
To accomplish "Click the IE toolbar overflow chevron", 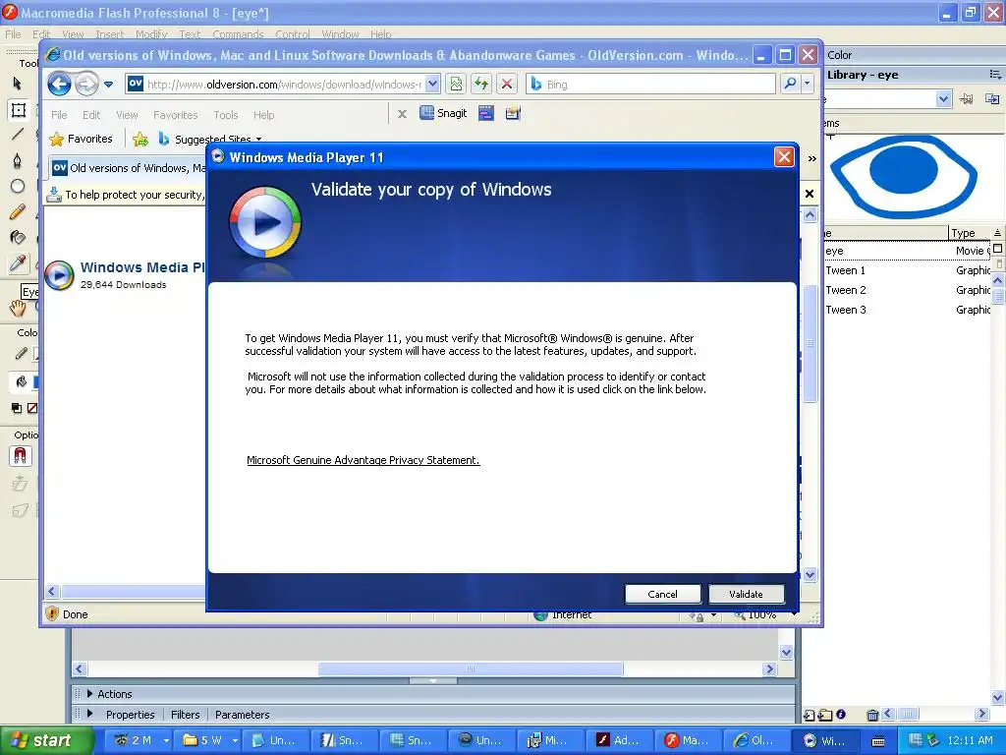I will coord(812,158).
